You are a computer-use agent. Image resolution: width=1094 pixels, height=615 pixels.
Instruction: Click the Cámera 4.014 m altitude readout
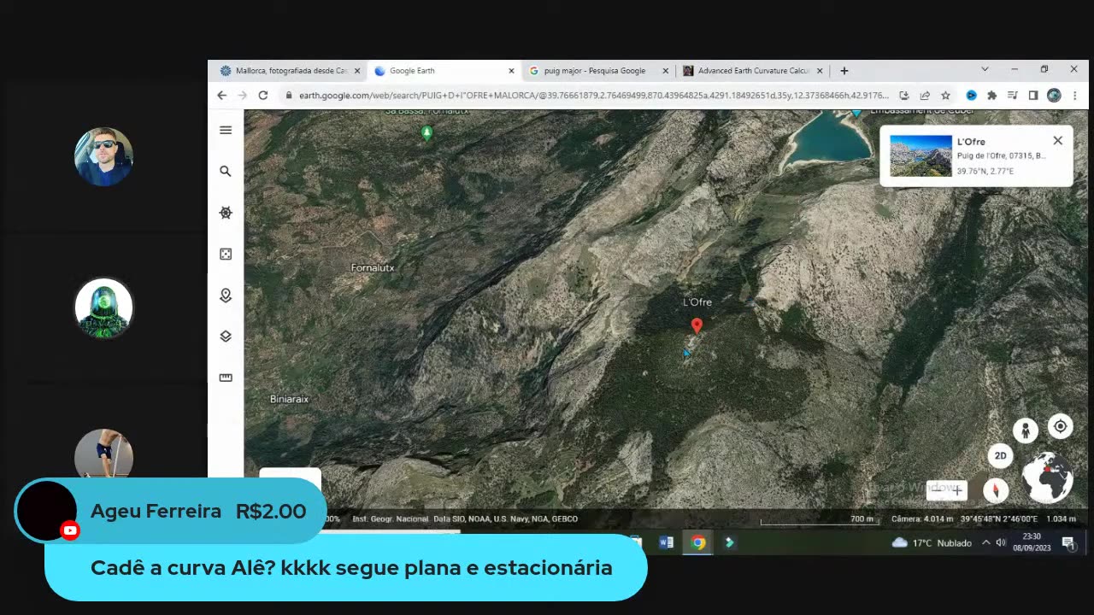[922, 519]
